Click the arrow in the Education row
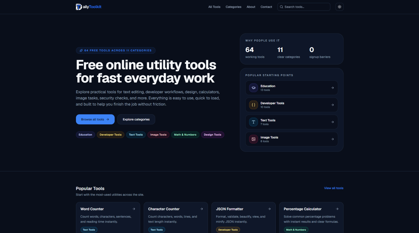 coord(332,88)
